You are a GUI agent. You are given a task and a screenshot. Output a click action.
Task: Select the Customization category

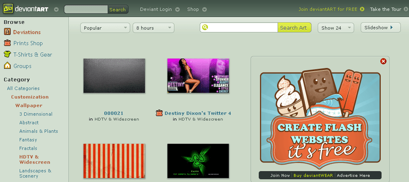(x=30, y=97)
